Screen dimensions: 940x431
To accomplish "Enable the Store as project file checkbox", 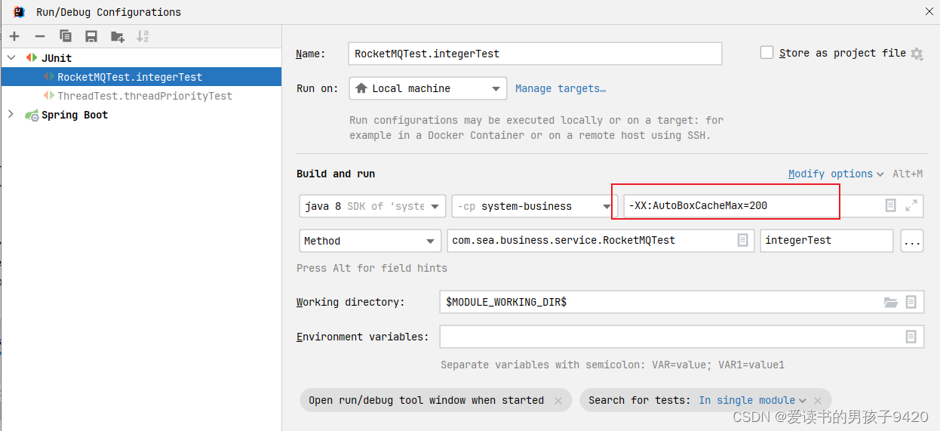I will tap(766, 53).
